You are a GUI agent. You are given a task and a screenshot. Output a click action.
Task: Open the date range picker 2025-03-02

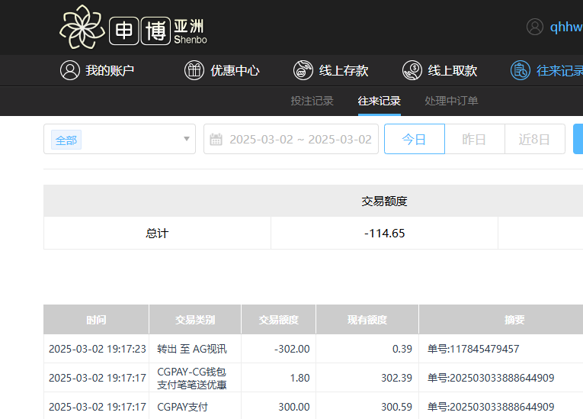point(300,140)
